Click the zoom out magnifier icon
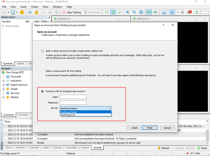 tap(134, 12)
